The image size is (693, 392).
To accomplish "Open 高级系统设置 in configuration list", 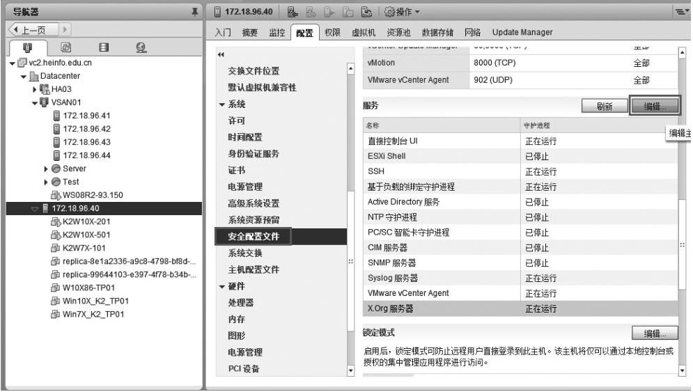I will tap(254, 204).
